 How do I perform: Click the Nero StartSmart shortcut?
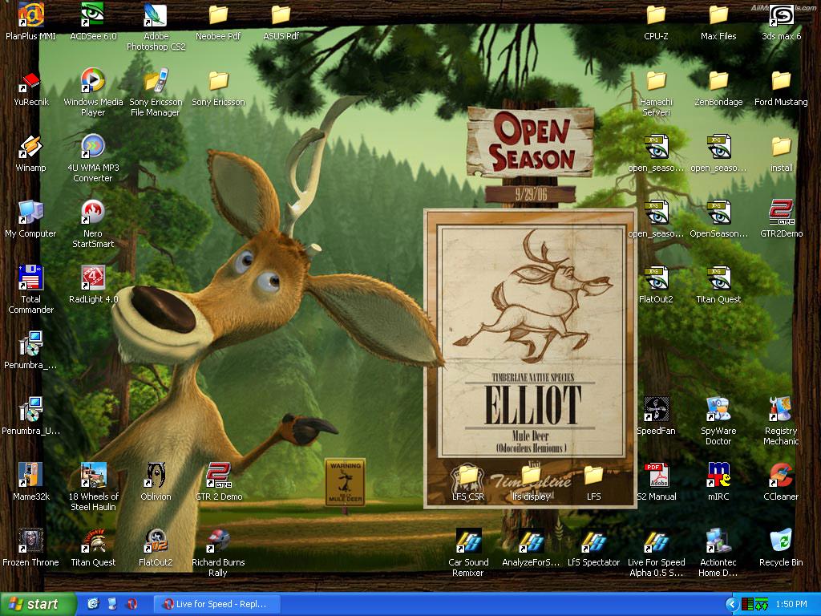[x=93, y=213]
